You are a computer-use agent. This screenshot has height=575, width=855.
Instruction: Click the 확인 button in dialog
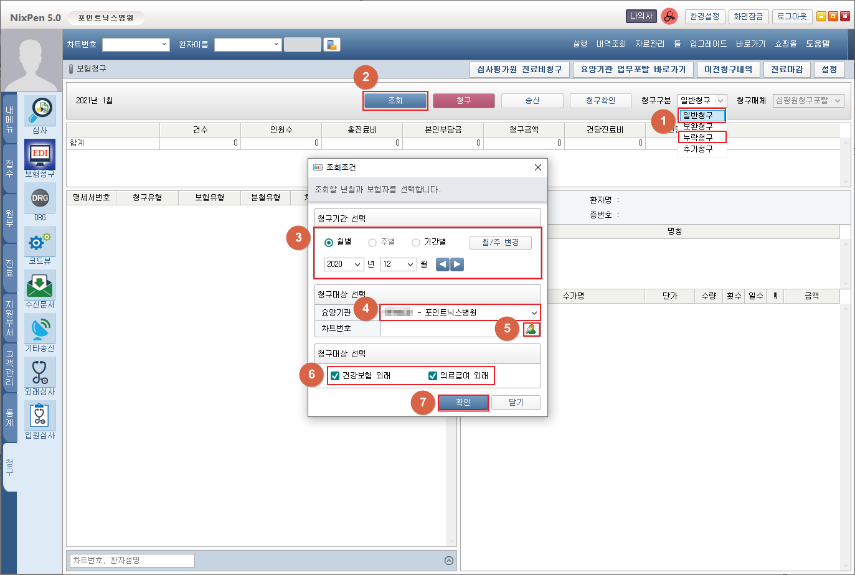click(463, 403)
